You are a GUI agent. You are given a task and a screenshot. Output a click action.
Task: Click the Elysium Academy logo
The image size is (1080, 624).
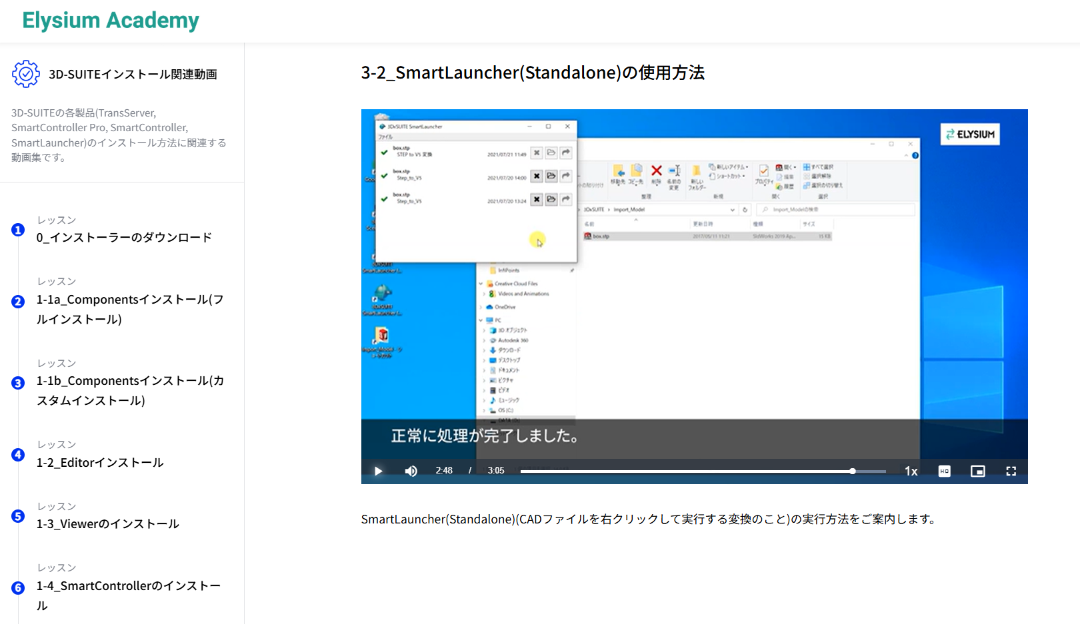point(111,21)
